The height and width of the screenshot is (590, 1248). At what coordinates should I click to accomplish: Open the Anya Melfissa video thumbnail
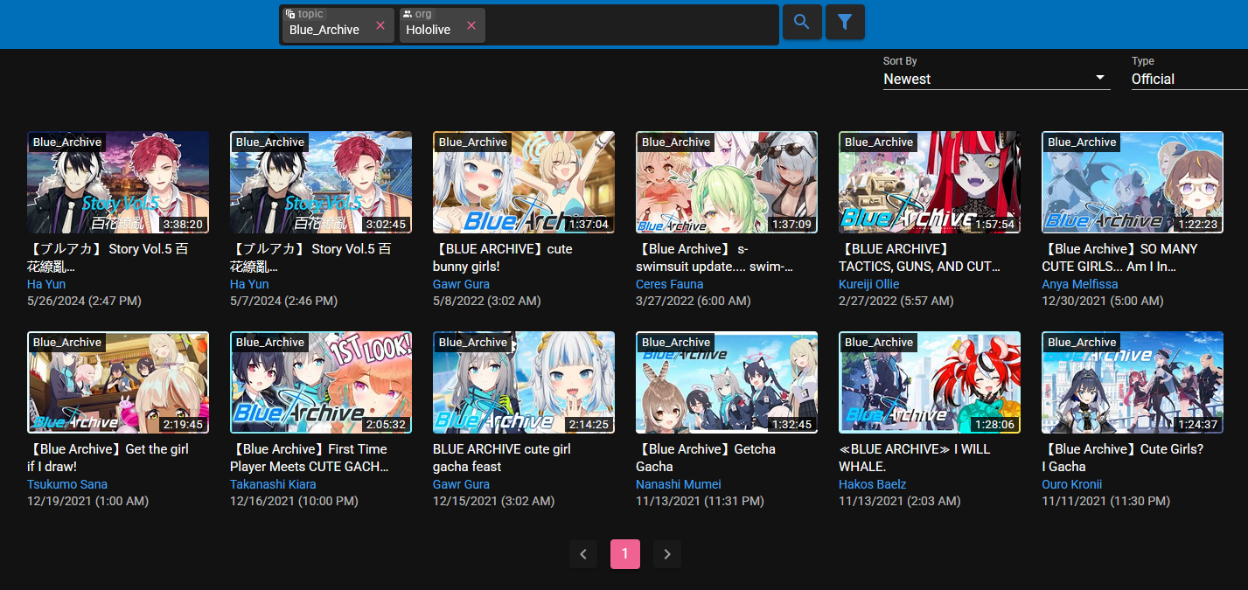point(1133,183)
